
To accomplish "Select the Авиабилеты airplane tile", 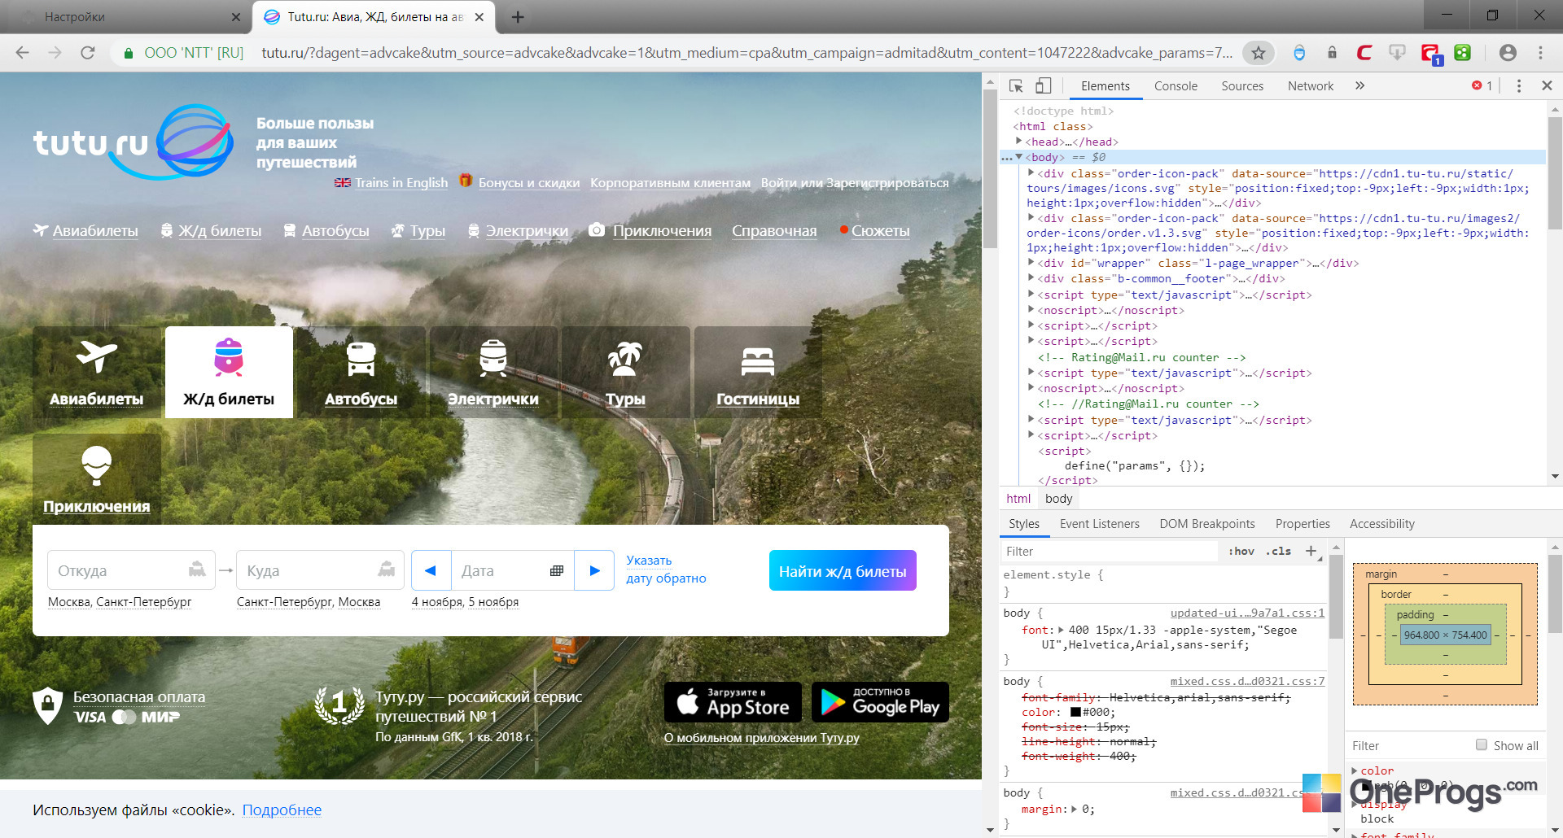I will coord(97,373).
